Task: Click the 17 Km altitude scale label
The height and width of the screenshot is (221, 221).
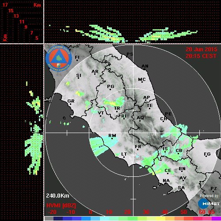Action: pos(5,5)
